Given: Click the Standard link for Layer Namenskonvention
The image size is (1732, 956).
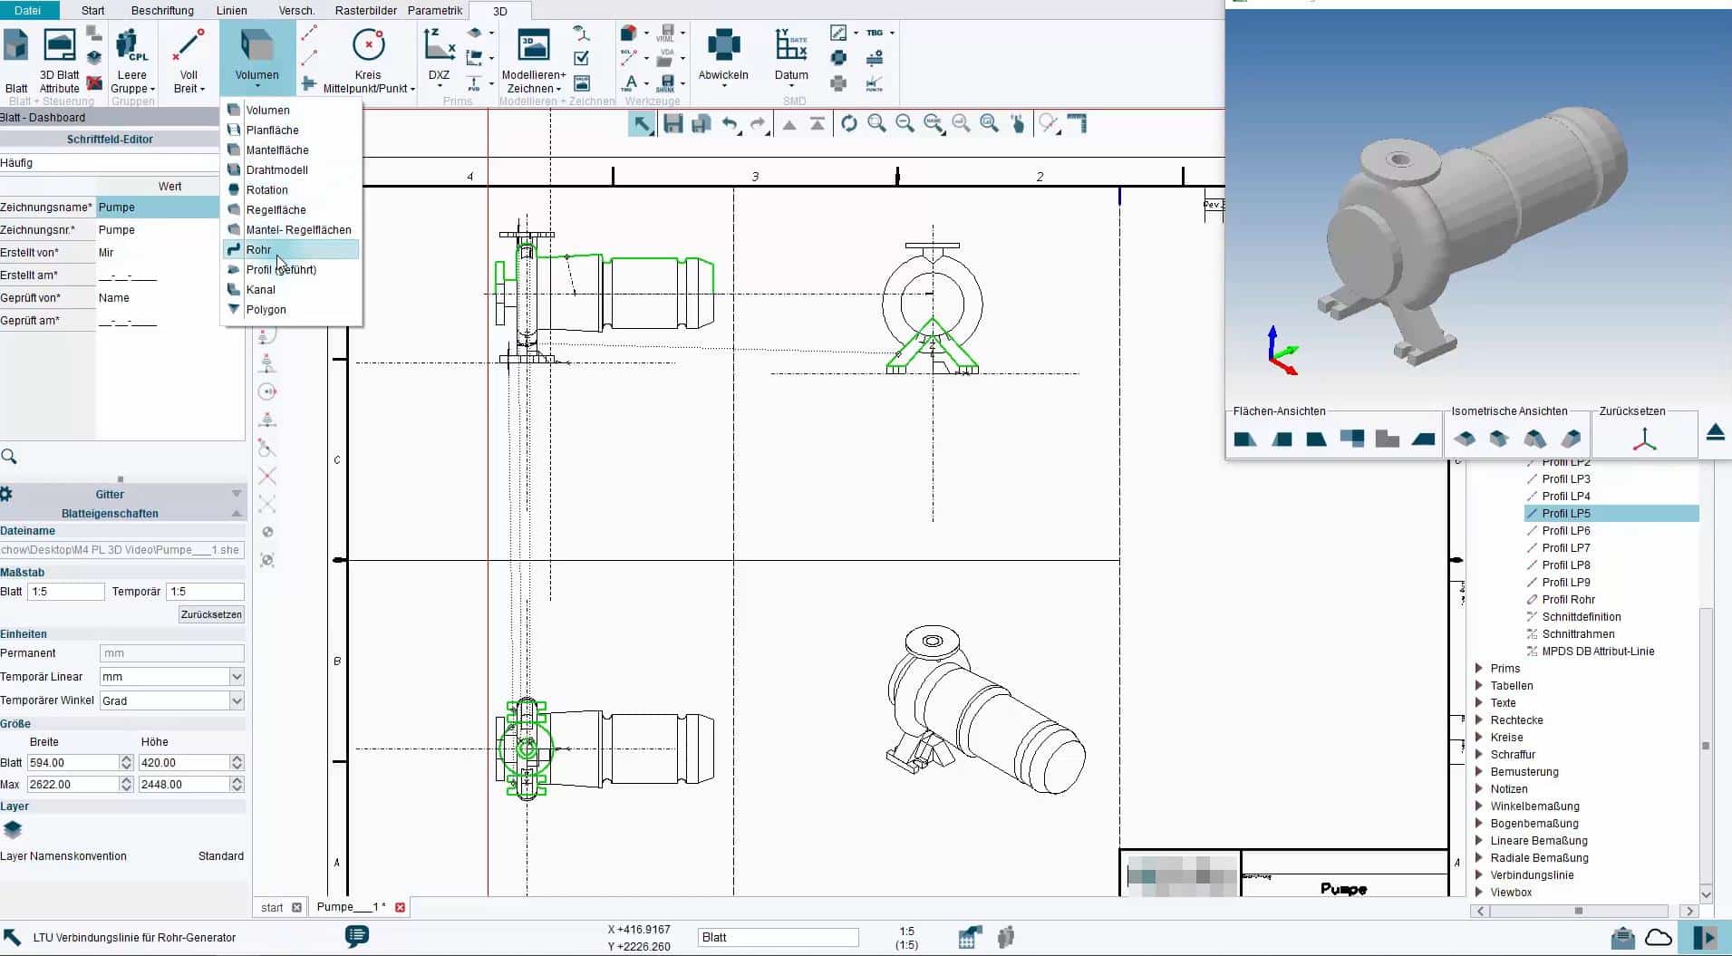Looking at the screenshot, I should (220, 855).
